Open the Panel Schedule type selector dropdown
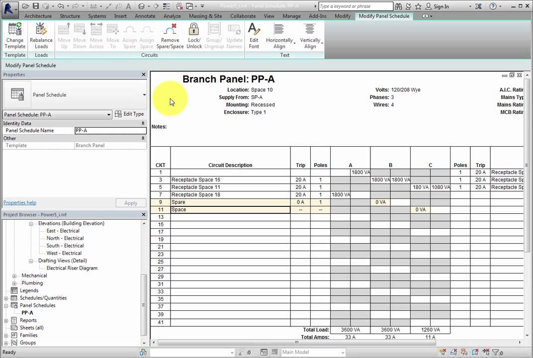 pos(144,94)
